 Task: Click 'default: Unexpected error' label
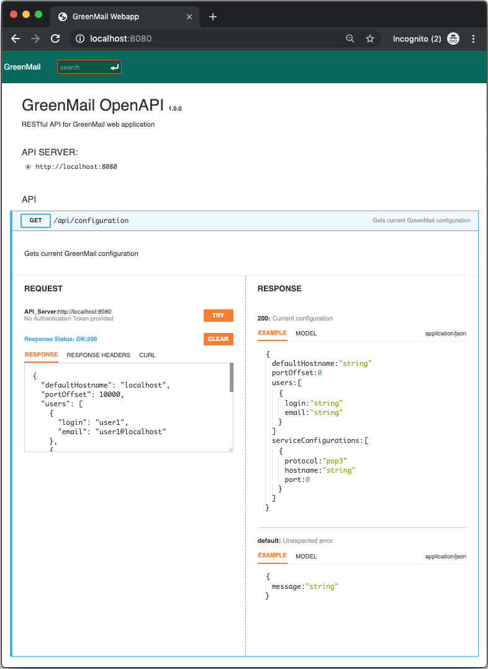tap(295, 541)
